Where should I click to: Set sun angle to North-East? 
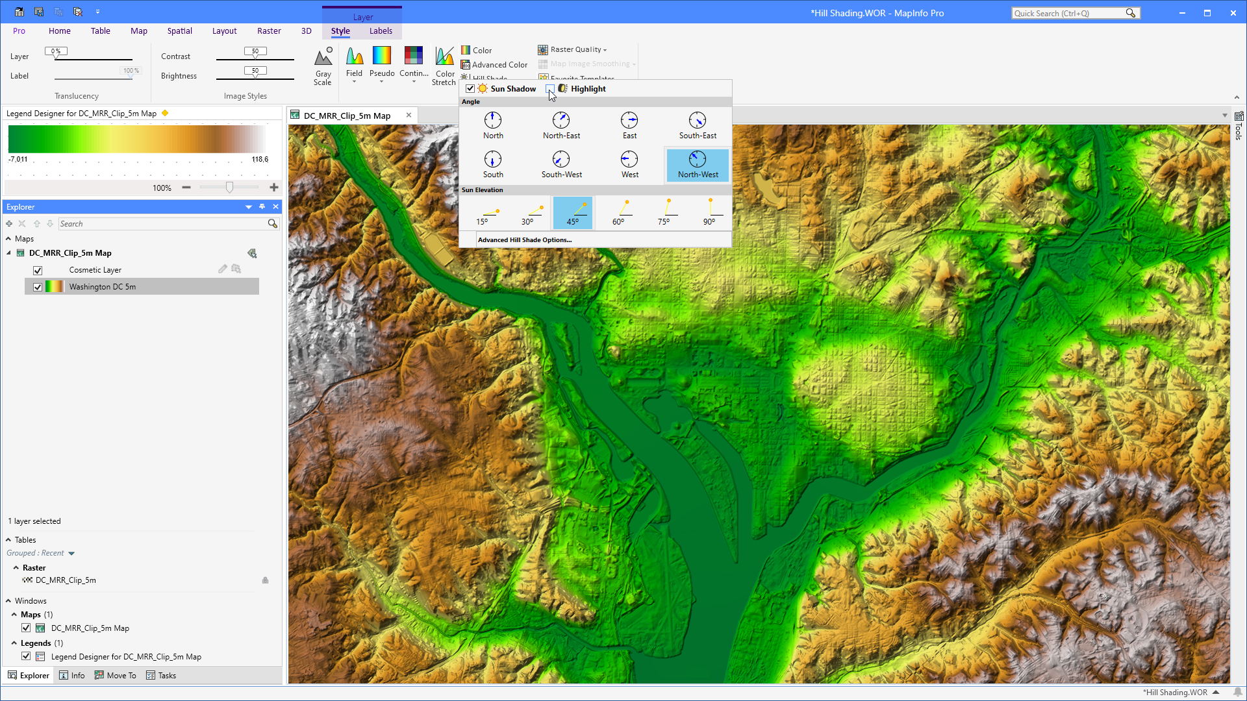(x=561, y=126)
